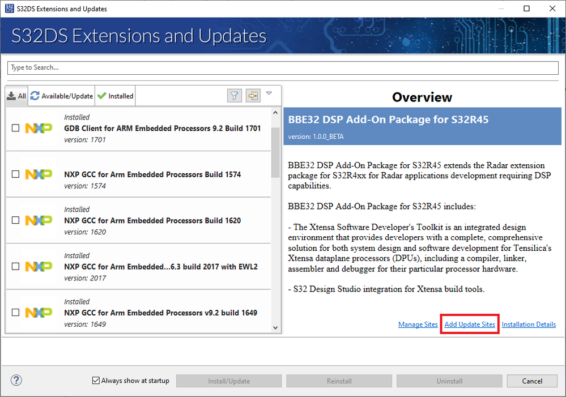Switch to the Installed tab
Screen dimensions: 566x397
coord(116,96)
